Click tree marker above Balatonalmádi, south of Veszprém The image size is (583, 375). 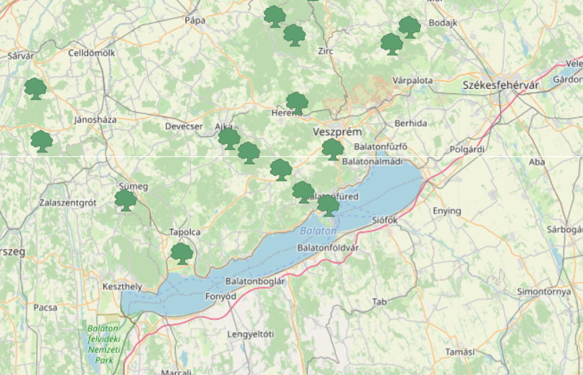[333, 149]
